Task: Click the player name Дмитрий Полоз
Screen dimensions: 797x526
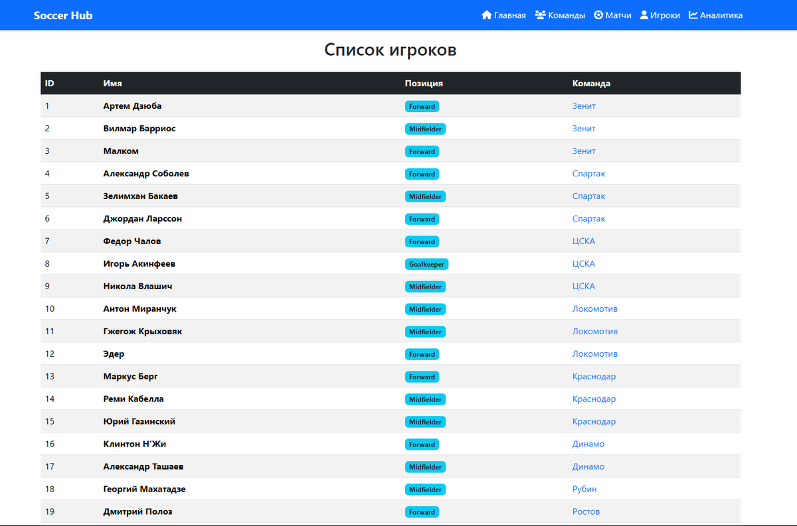Action: (x=138, y=512)
